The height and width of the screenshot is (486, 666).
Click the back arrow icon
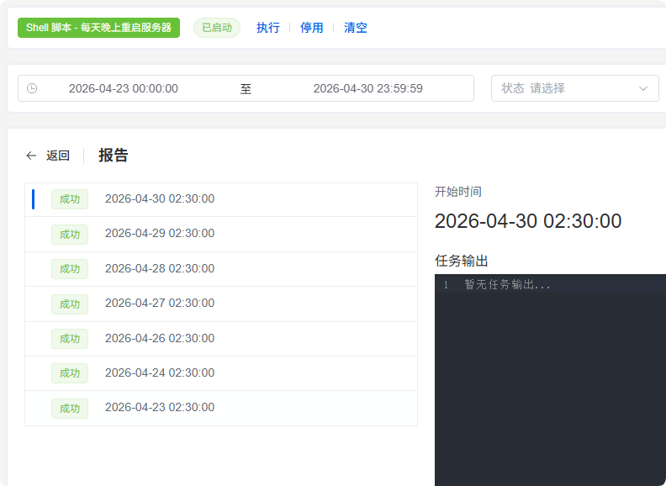(31, 156)
